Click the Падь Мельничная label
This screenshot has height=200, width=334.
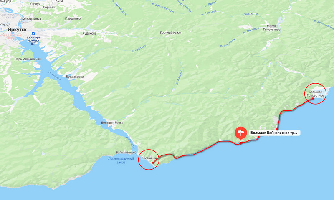click(28, 59)
